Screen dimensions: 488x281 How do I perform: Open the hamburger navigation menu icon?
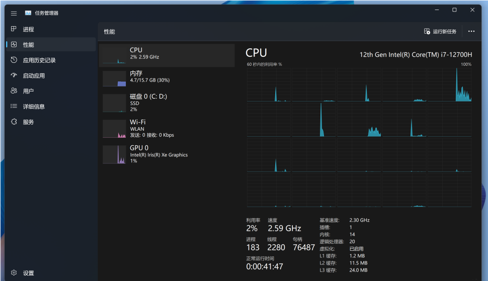point(14,14)
